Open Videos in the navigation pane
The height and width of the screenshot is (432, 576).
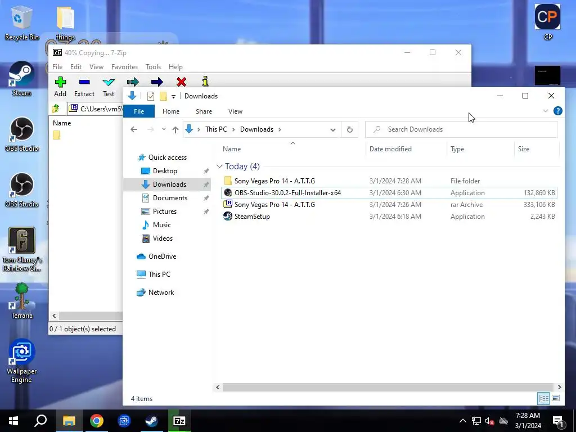point(163,238)
